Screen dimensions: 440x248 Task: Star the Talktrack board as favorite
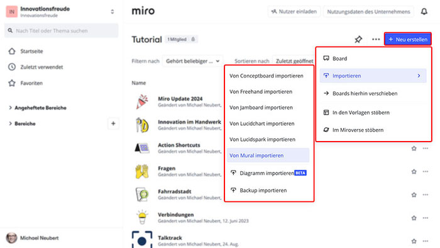coord(414,241)
